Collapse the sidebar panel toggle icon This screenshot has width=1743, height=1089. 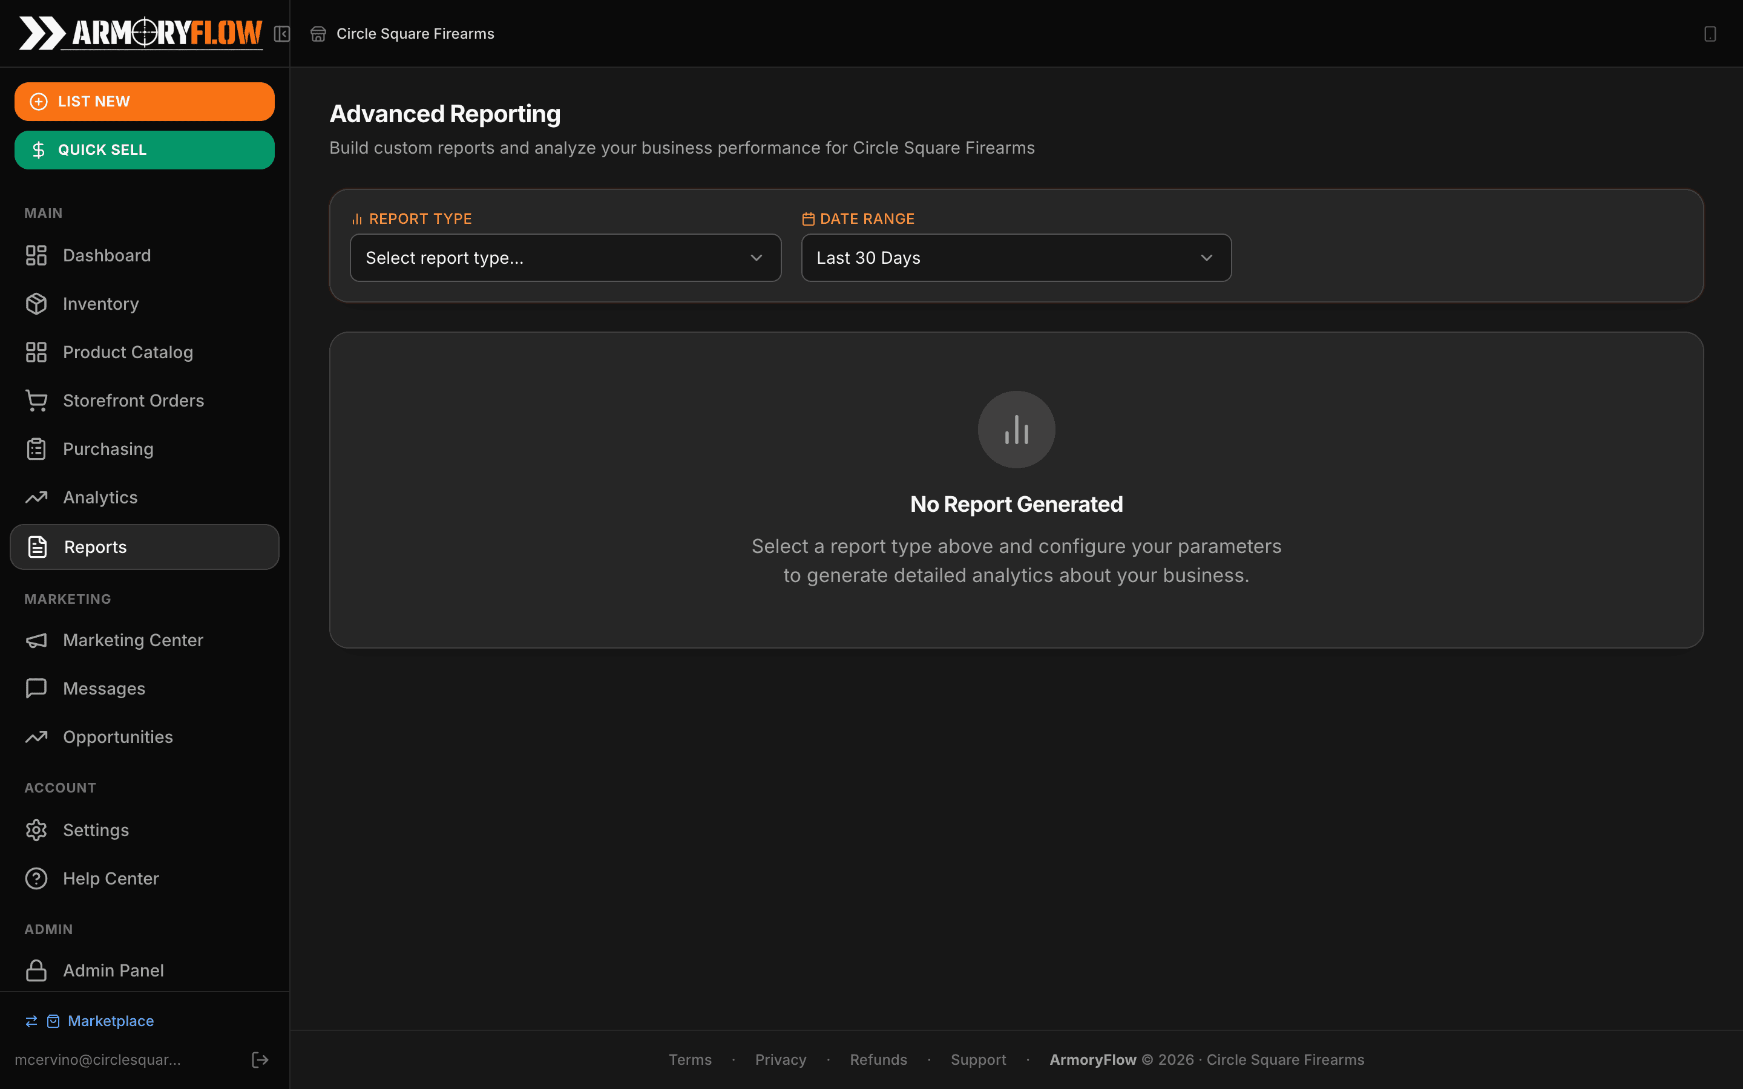click(x=281, y=34)
